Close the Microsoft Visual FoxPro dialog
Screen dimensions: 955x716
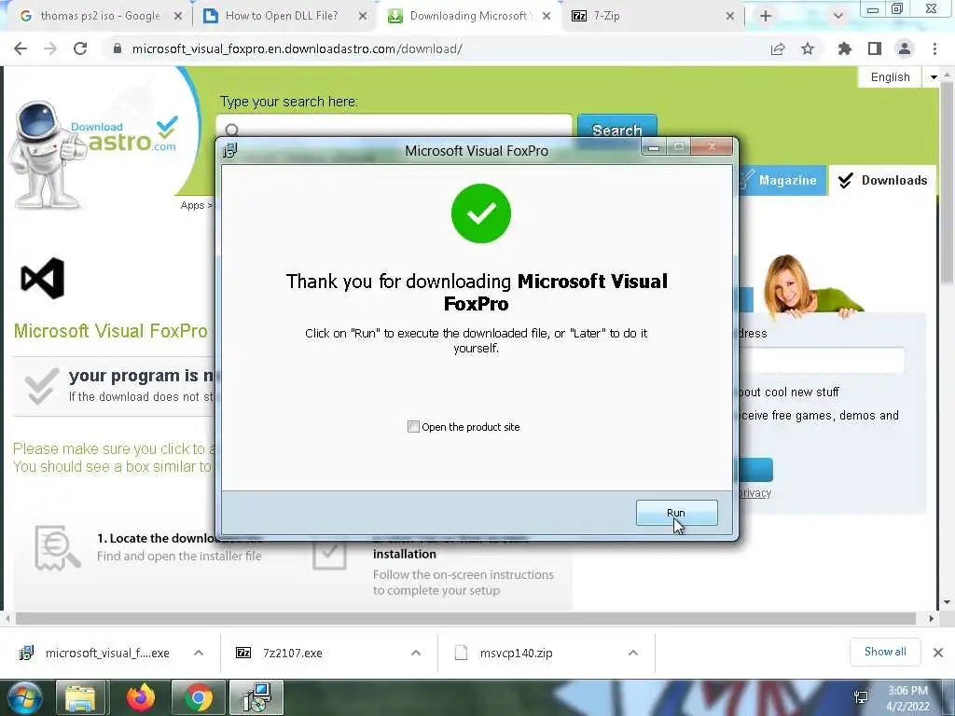[712, 146]
